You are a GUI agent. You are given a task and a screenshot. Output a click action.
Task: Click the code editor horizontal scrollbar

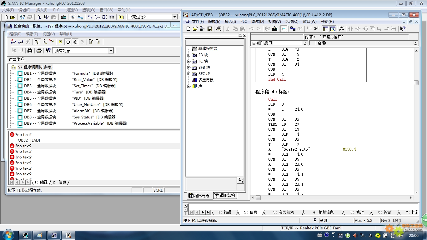(x=332, y=198)
